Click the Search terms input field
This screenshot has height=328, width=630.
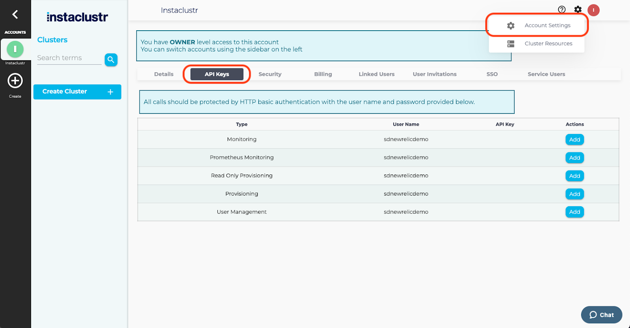tap(69, 58)
